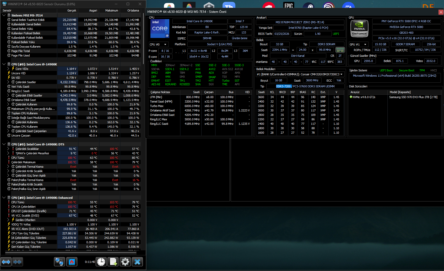Screen dimensions: 444x271
Task: Collapse the i9-14900K DTS sensor group
Action: (x=4, y=144)
